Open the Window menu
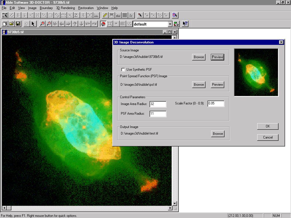Image resolution: width=291 pixels, height=218 pixels. (x=102, y=8)
